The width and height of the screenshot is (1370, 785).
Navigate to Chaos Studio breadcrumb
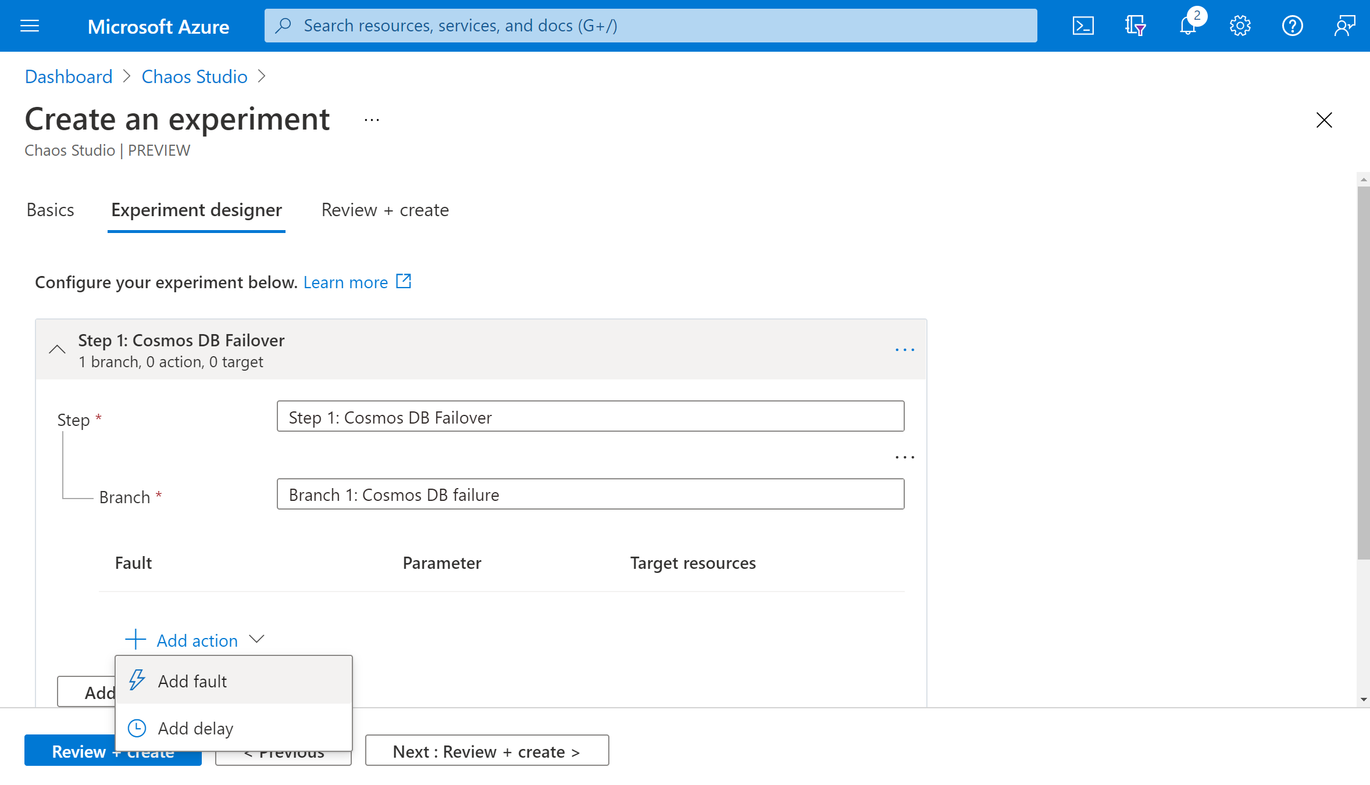tap(194, 75)
